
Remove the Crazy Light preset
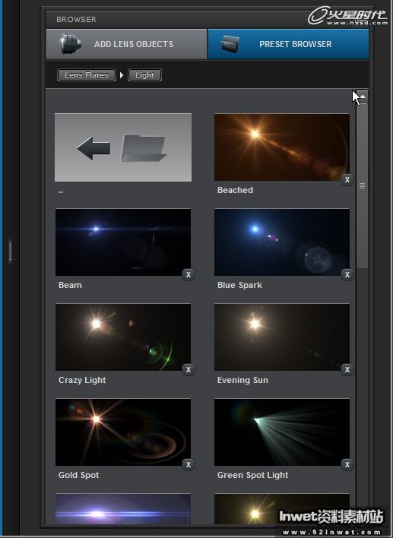coord(189,369)
